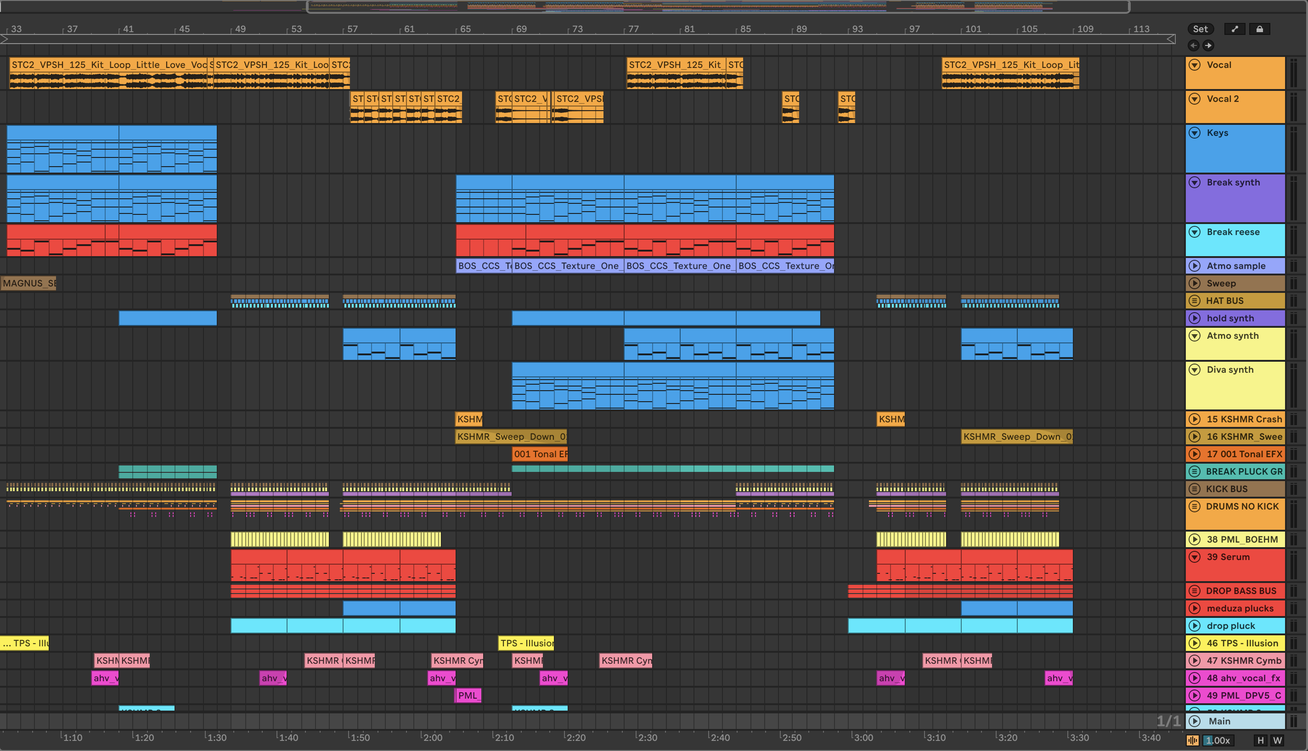Click 15 KSHMR Crash unfold icon
The width and height of the screenshot is (1308, 751).
1195,419
